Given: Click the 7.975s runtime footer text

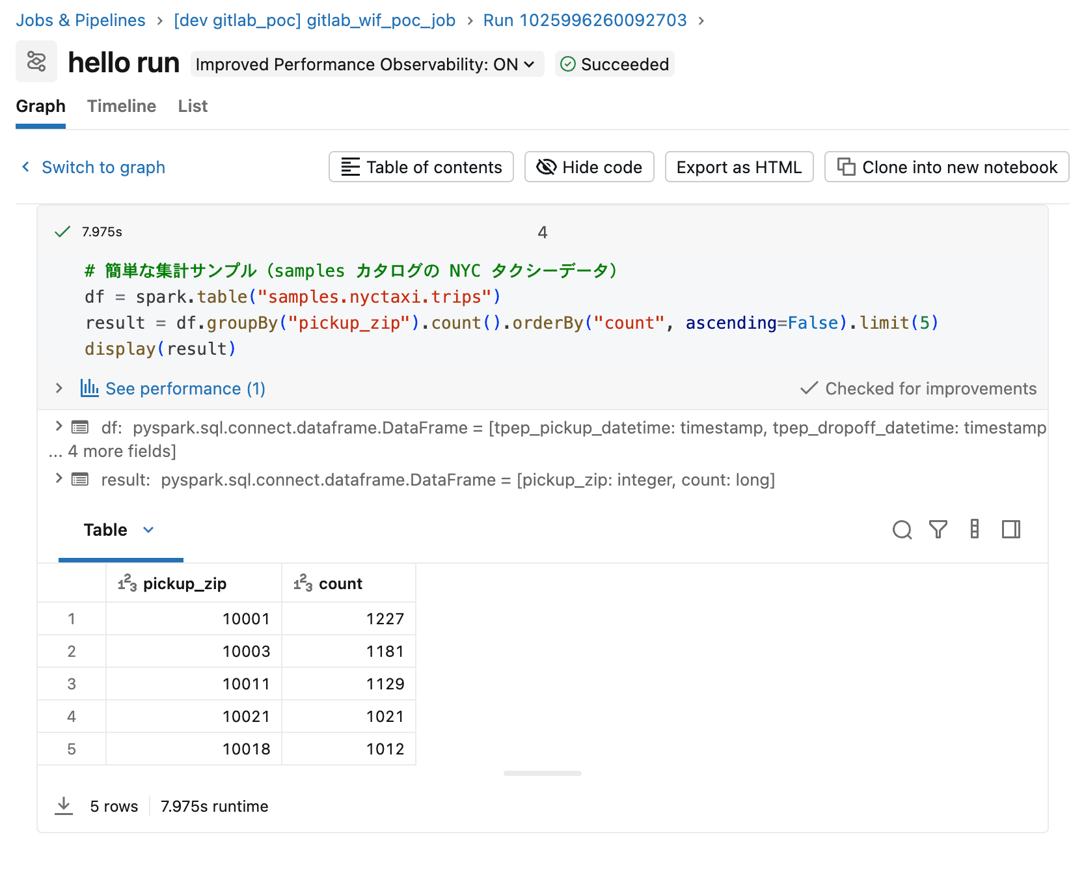Looking at the screenshot, I should 215,807.
